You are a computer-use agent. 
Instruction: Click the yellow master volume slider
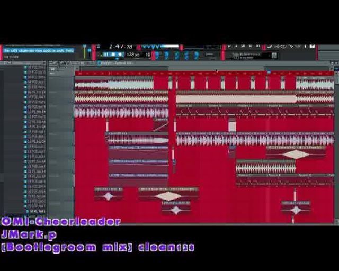[x=85, y=52]
